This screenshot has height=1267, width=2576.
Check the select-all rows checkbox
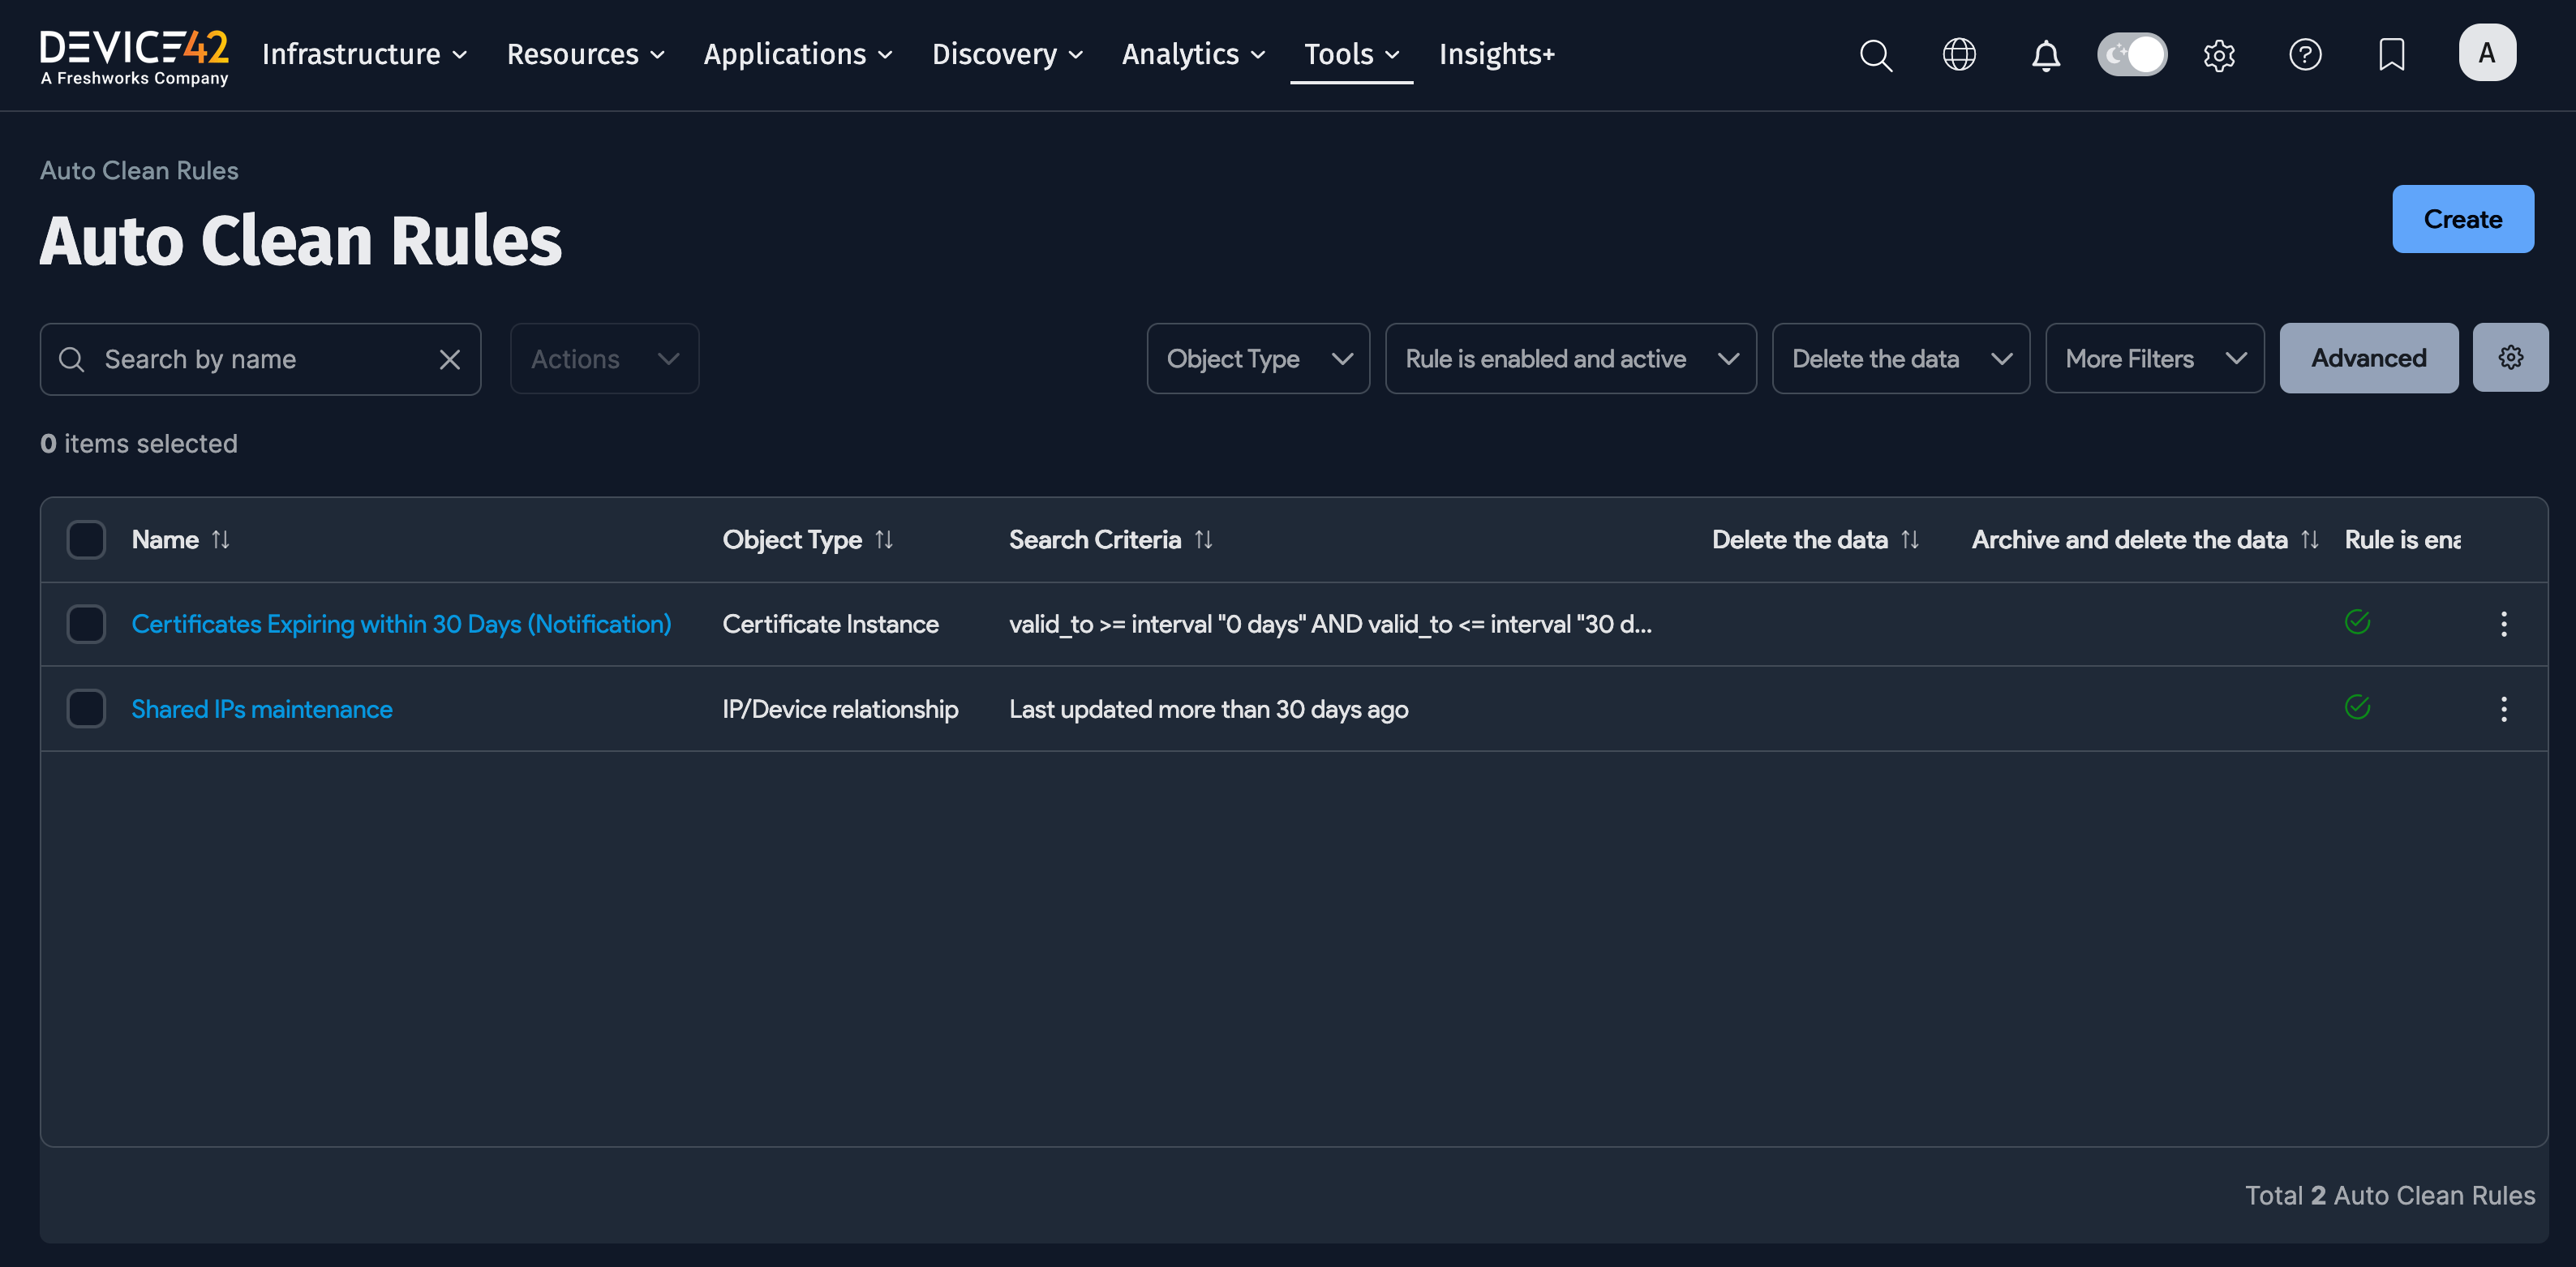pos(86,540)
